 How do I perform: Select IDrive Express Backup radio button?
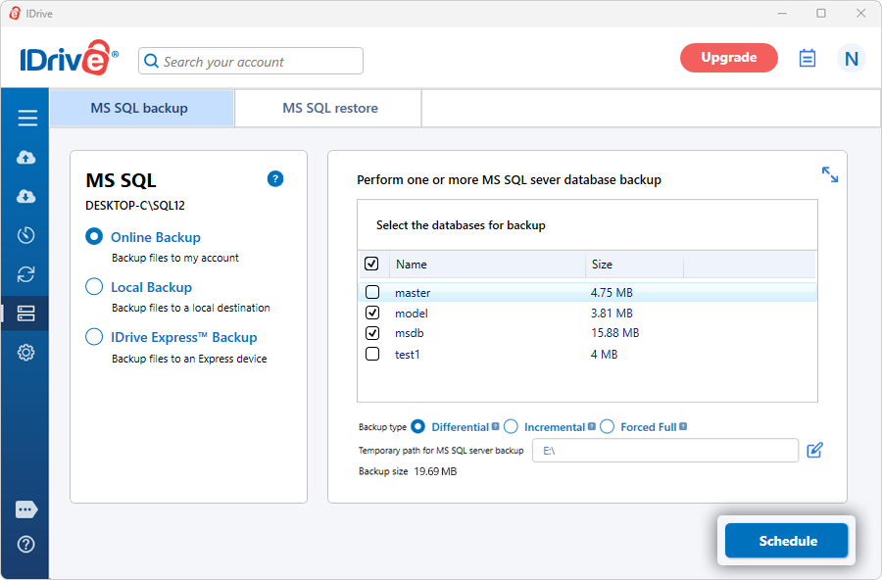tap(94, 336)
